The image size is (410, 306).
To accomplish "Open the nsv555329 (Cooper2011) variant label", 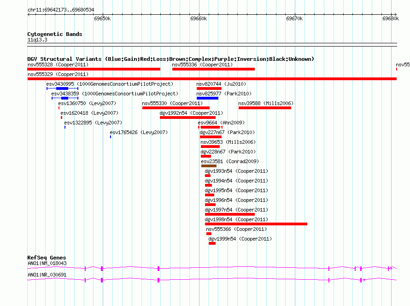I will 58,74.
